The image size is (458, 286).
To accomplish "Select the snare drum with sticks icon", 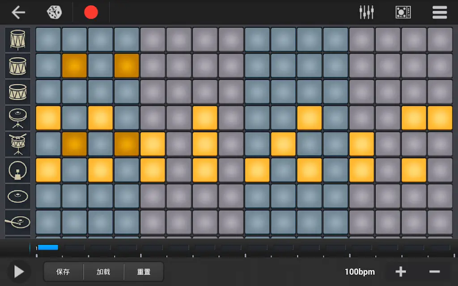I will pos(18,144).
